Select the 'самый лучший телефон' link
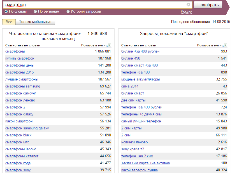This screenshot has height=173, width=237. click(x=141, y=121)
